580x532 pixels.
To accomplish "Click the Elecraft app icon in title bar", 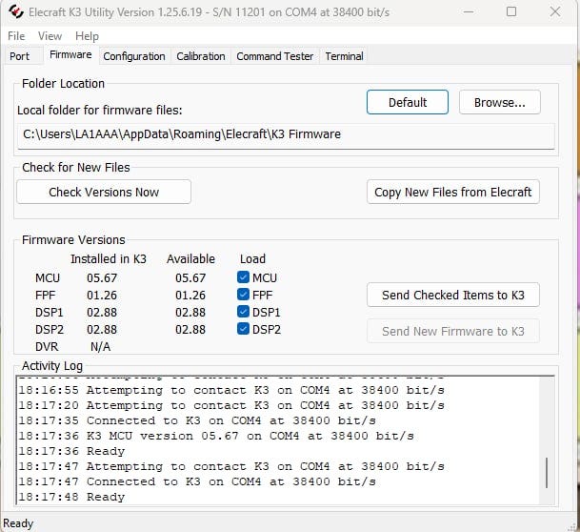I will click(x=15, y=11).
